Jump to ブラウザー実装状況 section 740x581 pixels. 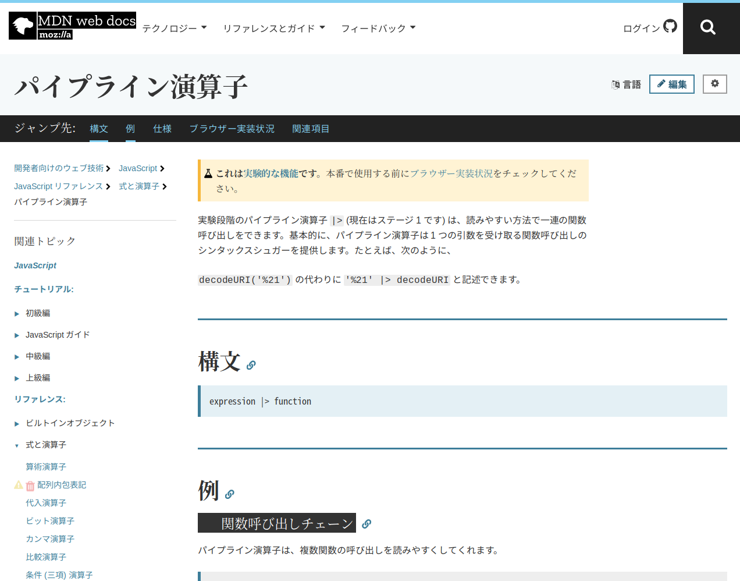pyautogui.click(x=232, y=129)
